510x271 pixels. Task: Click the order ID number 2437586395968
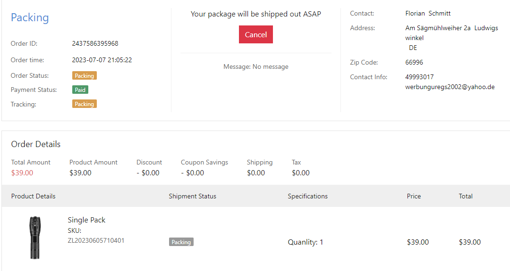(x=95, y=43)
